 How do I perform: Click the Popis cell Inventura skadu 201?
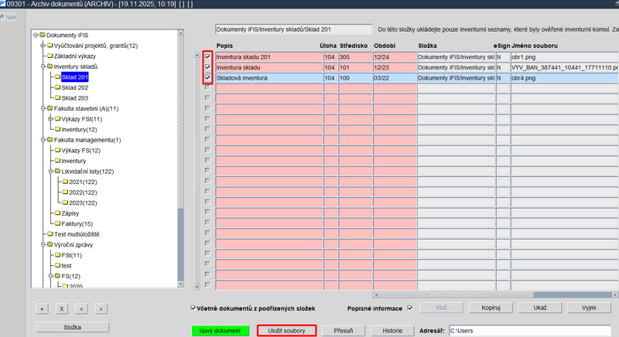(268, 56)
